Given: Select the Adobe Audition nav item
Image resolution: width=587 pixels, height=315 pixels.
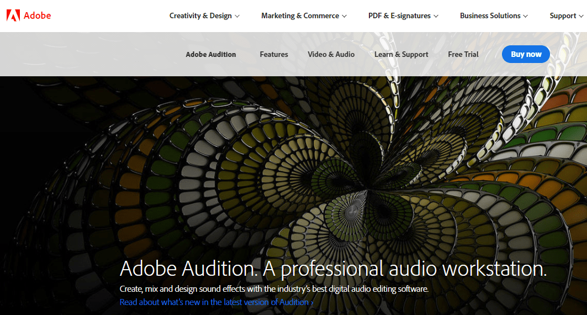Looking at the screenshot, I should click(211, 54).
